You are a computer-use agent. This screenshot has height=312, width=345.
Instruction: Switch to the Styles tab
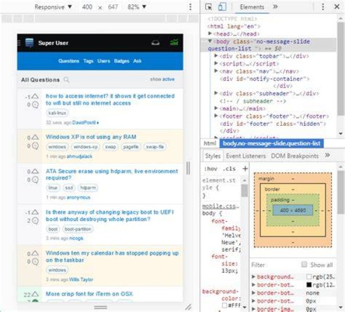[x=213, y=156]
